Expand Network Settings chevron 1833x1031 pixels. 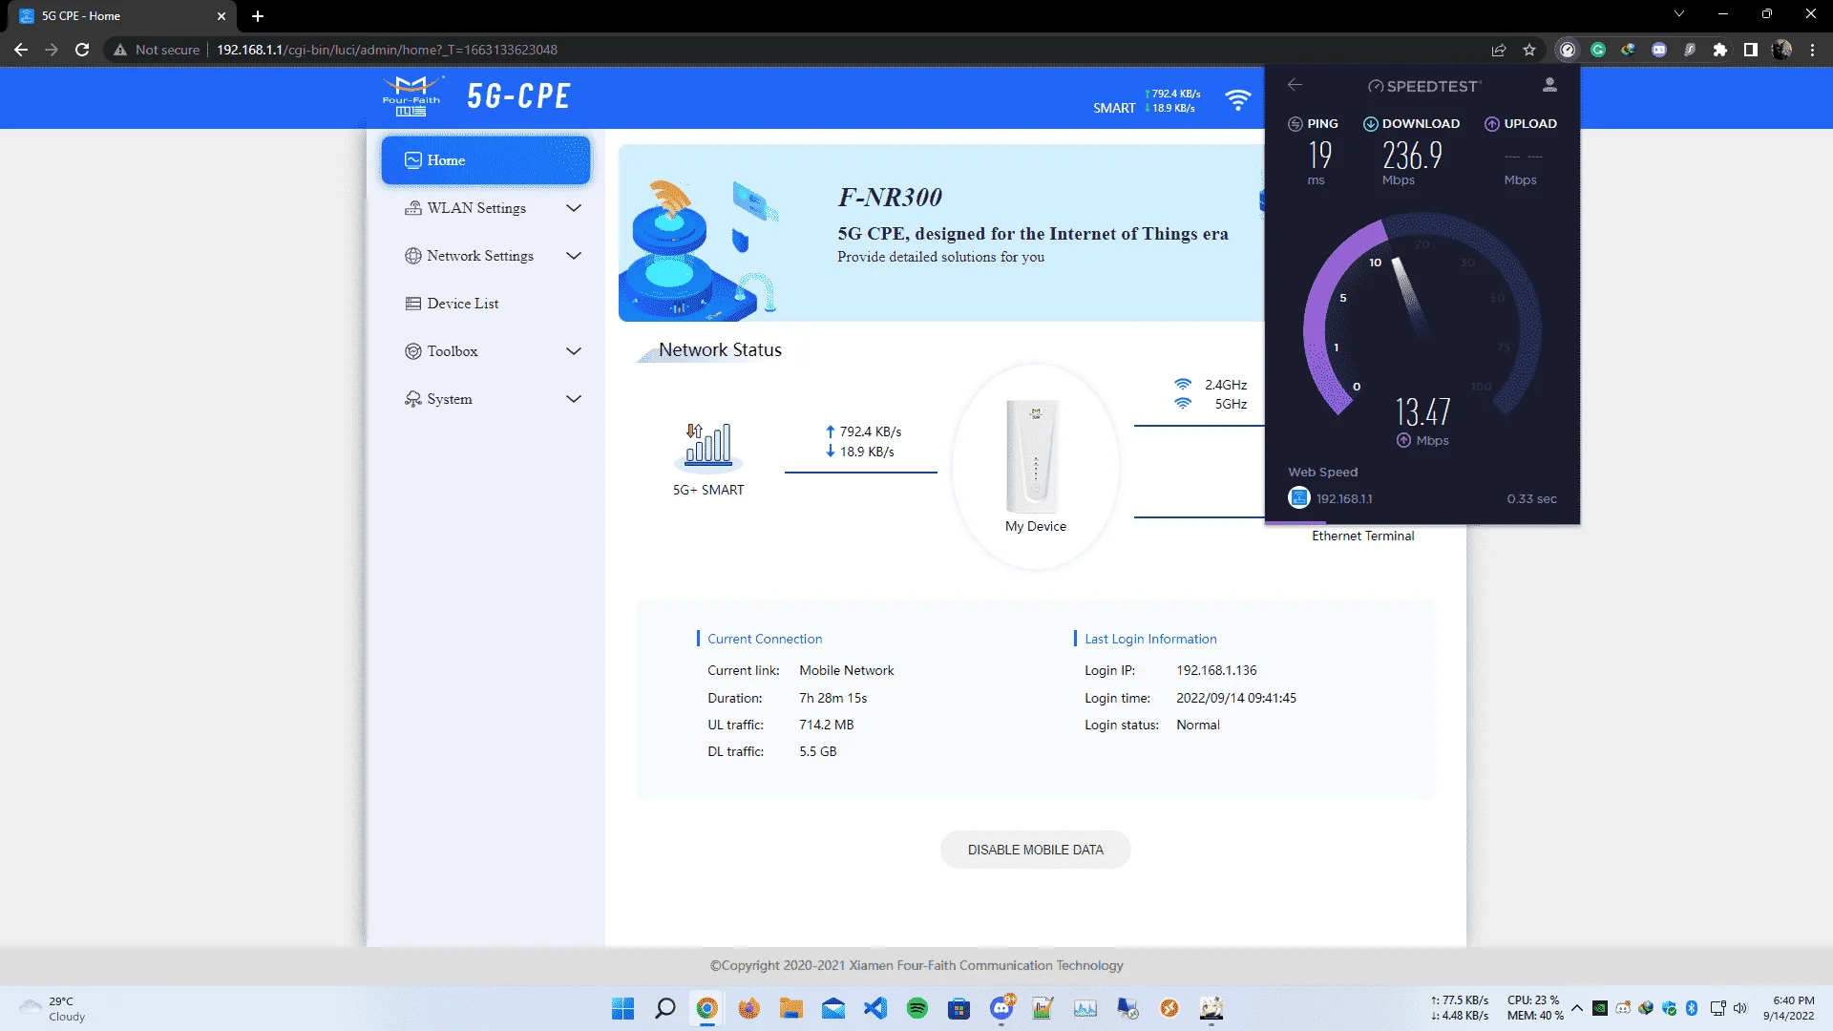(574, 256)
